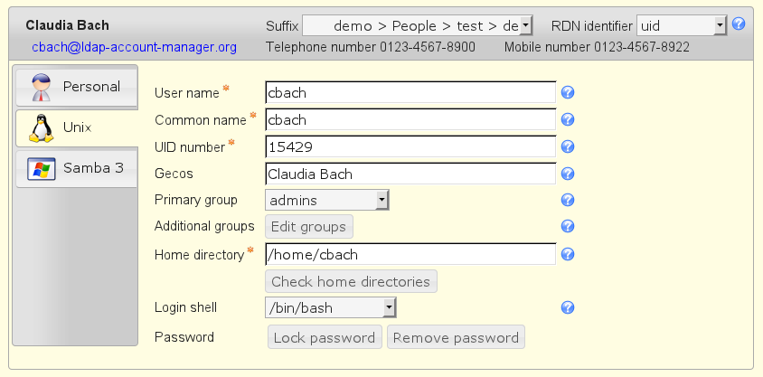Open help icon for Primary group
This screenshot has height=377, width=763.
point(568,200)
